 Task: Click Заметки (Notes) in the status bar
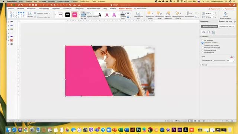point(169,121)
